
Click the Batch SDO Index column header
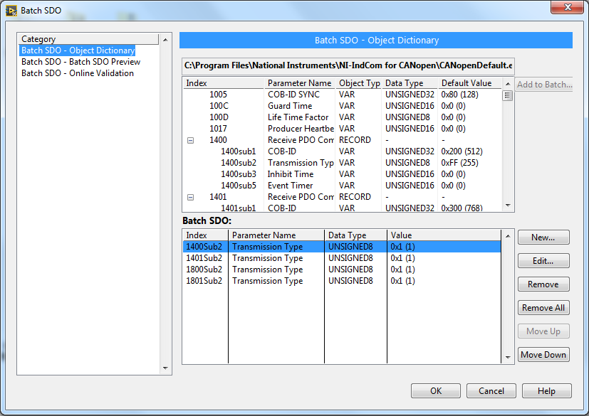(x=206, y=235)
